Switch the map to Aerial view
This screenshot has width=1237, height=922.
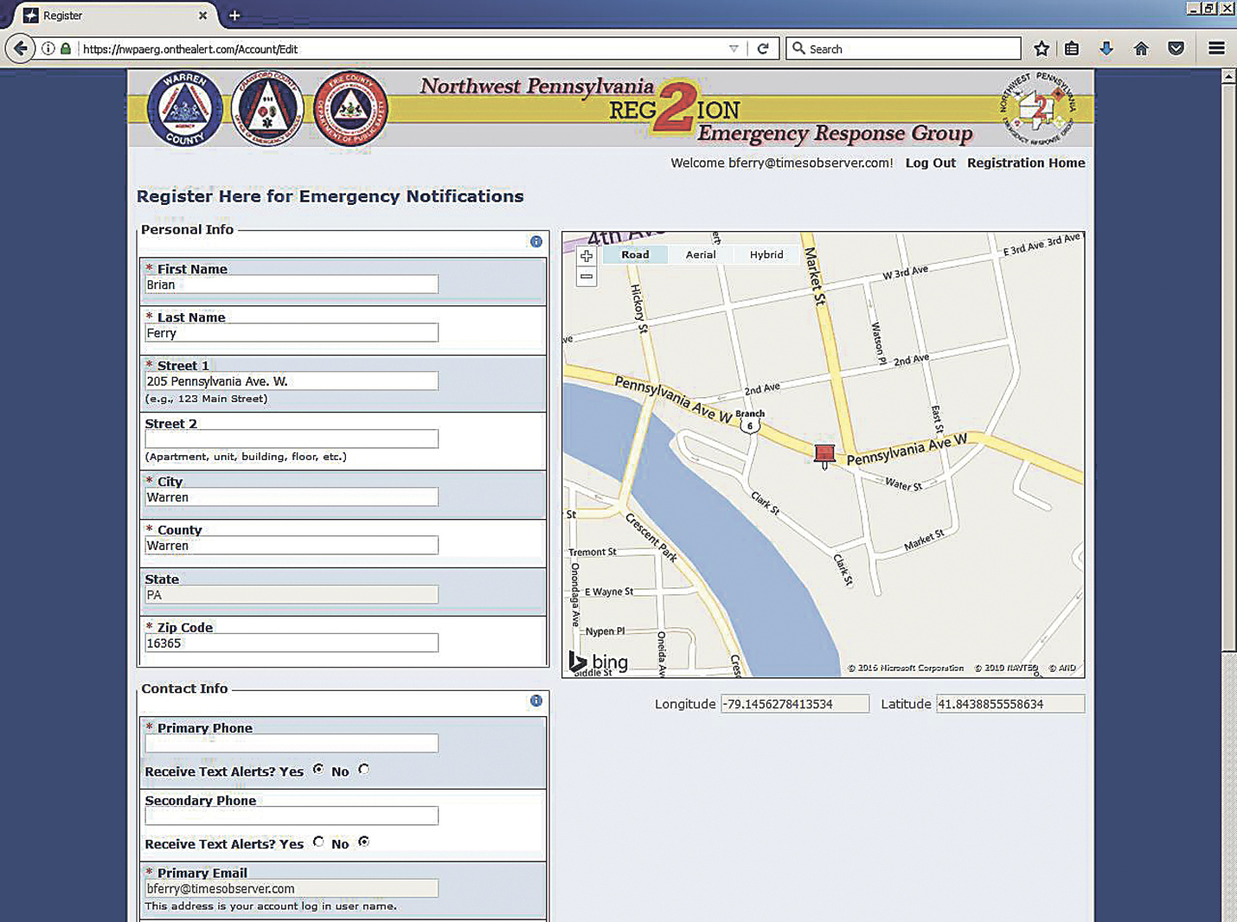pos(701,253)
